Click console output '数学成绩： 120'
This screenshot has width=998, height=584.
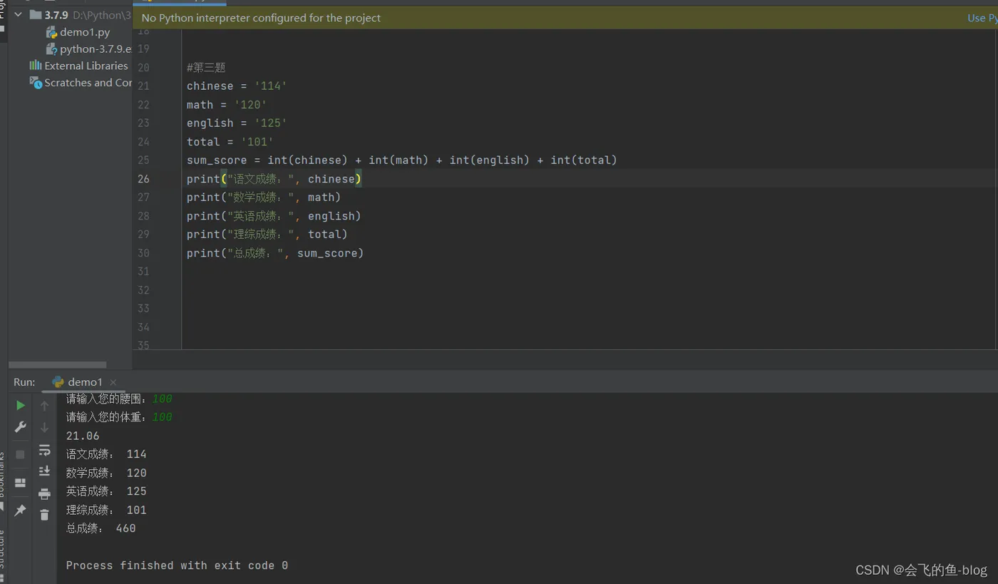106,473
